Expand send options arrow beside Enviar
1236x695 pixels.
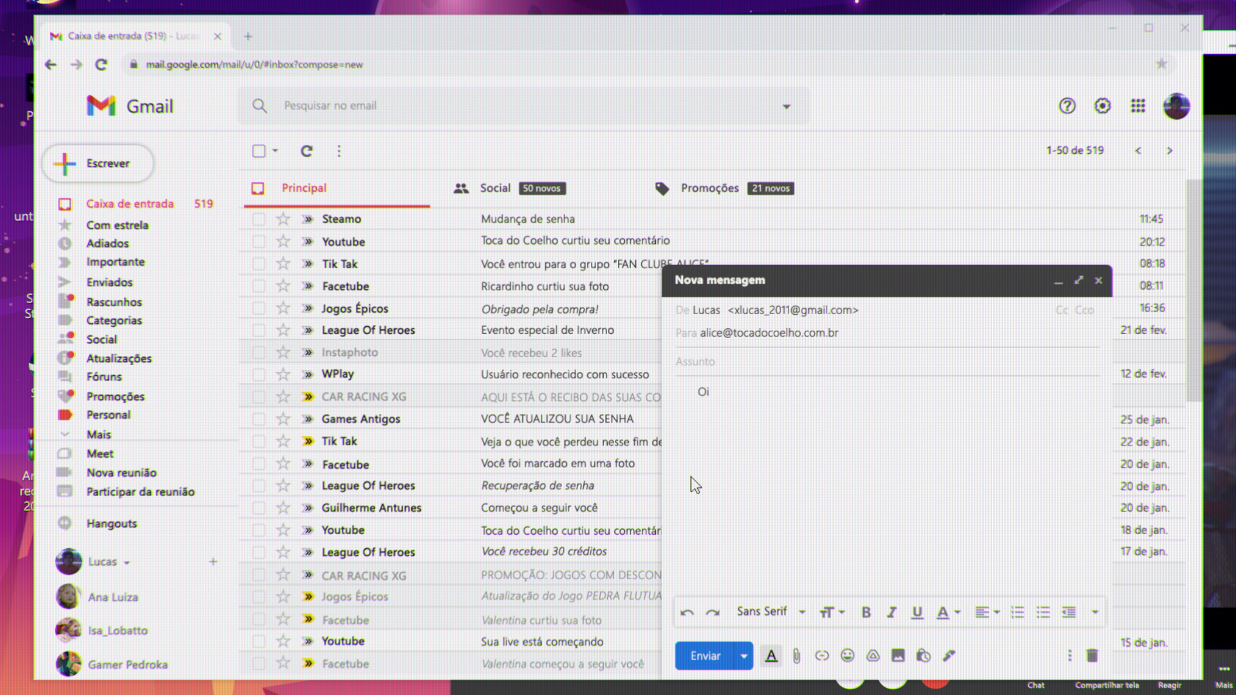point(744,656)
